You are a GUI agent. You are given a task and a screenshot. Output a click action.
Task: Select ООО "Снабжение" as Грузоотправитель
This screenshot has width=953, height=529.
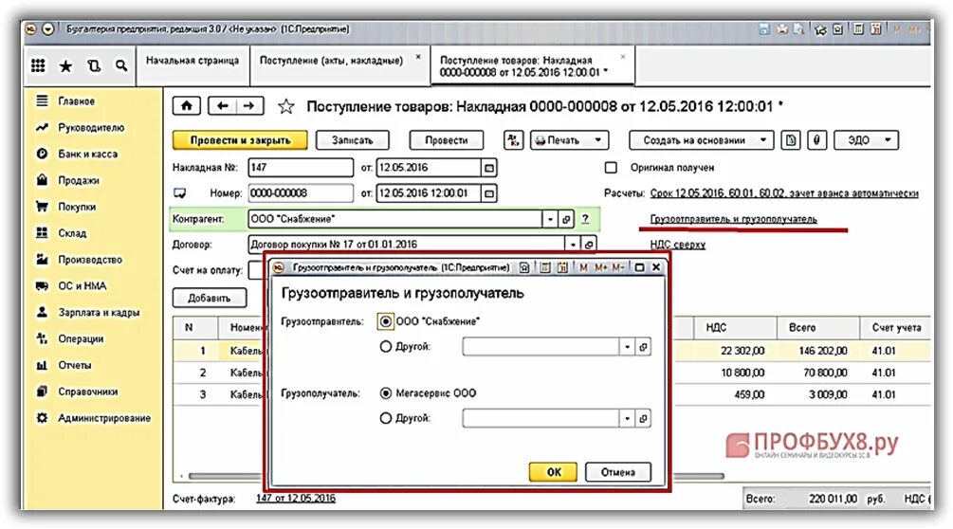(x=385, y=321)
